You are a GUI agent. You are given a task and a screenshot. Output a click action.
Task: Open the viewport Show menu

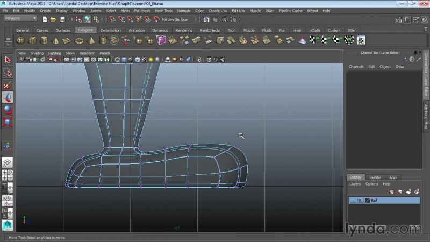tap(70, 53)
